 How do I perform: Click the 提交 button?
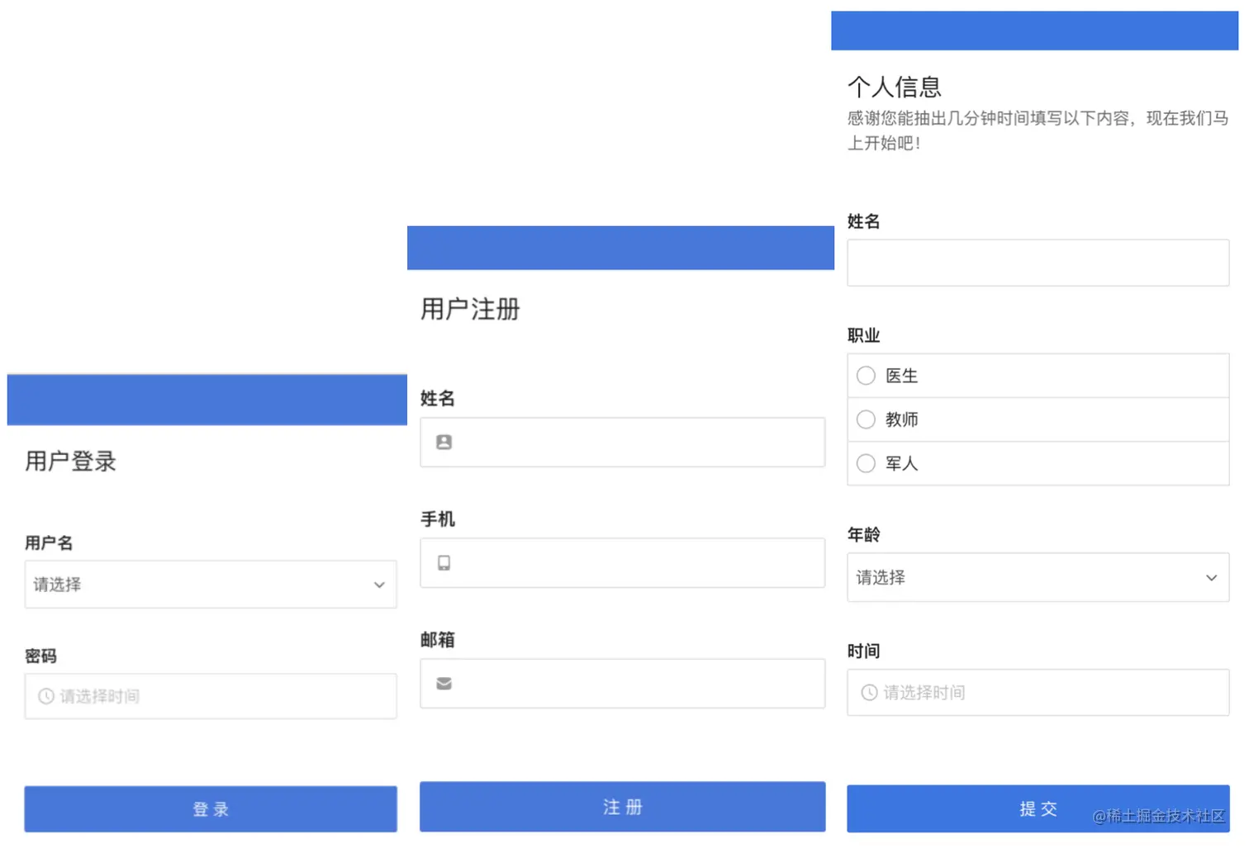click(x=1038, y=808)
